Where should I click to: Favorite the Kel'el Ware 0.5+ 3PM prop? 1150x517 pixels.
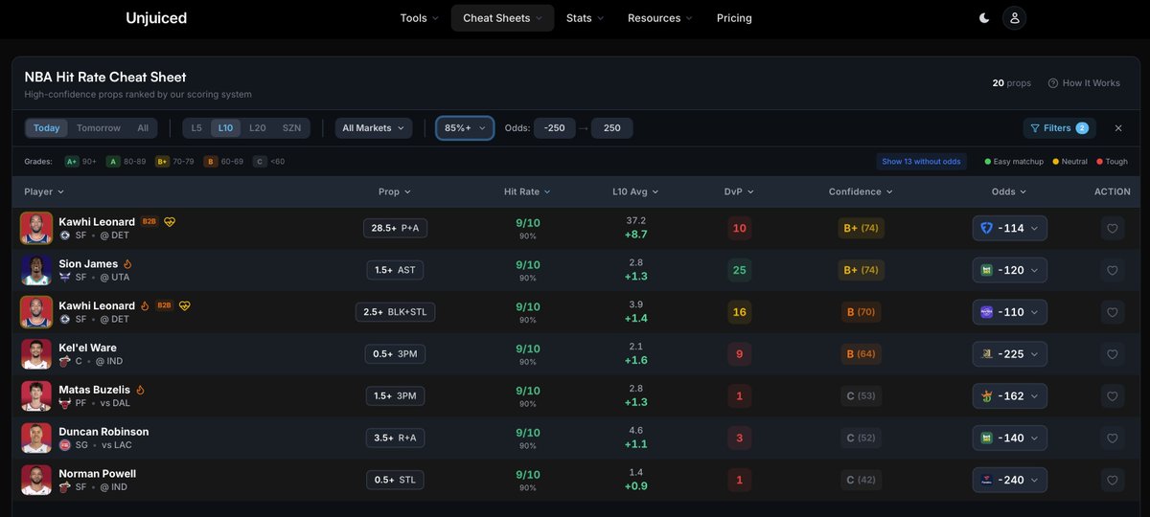(x=1112, y=355)
